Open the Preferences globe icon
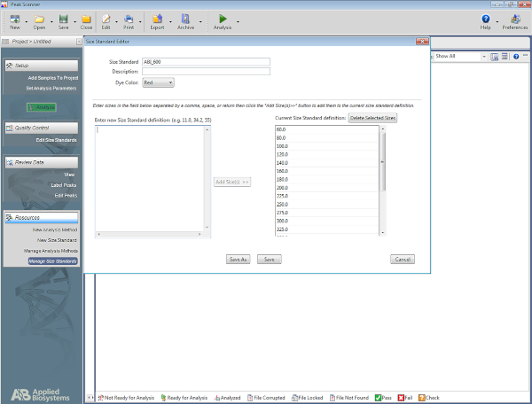 pos(514,19)
